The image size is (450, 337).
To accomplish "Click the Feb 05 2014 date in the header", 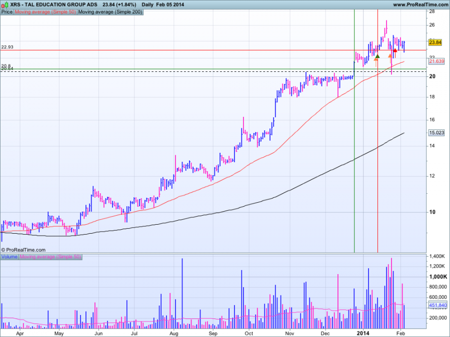I will (x=170, y=4).
